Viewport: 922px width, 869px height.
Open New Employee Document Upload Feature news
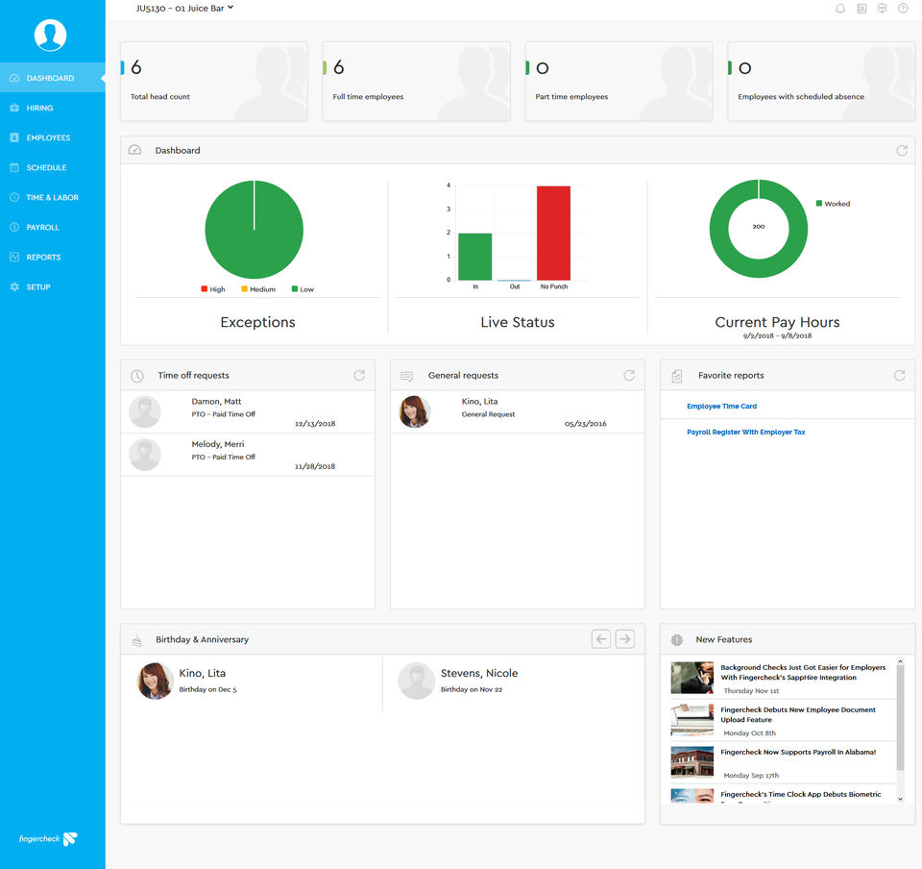(798, 715)
